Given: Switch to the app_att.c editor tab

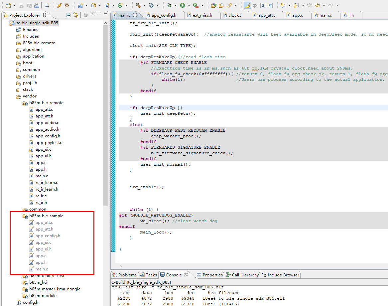Looking at the screenshot, I should (x=267, y=15).
